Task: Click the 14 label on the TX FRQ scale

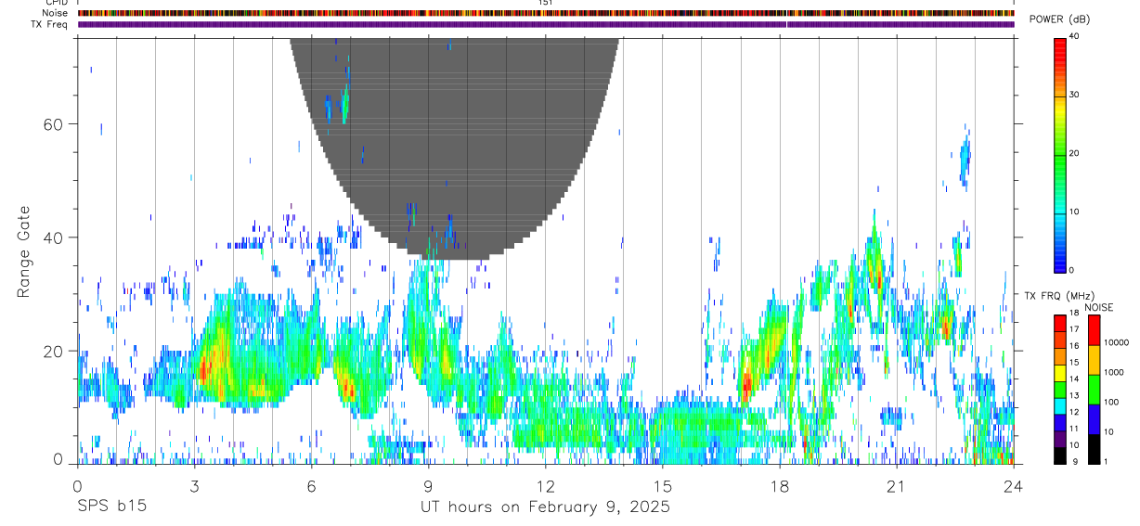Action: [1074, 378]
